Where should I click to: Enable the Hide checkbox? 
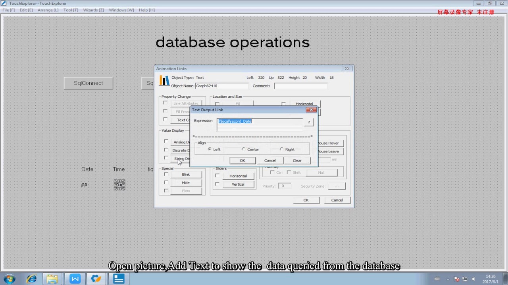166,182
